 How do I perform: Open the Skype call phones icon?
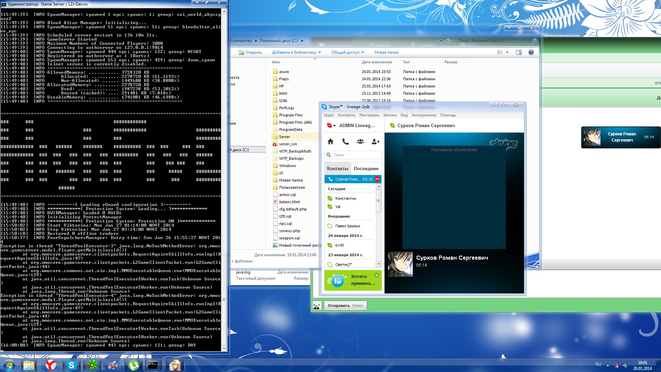[x=345, y=142]
